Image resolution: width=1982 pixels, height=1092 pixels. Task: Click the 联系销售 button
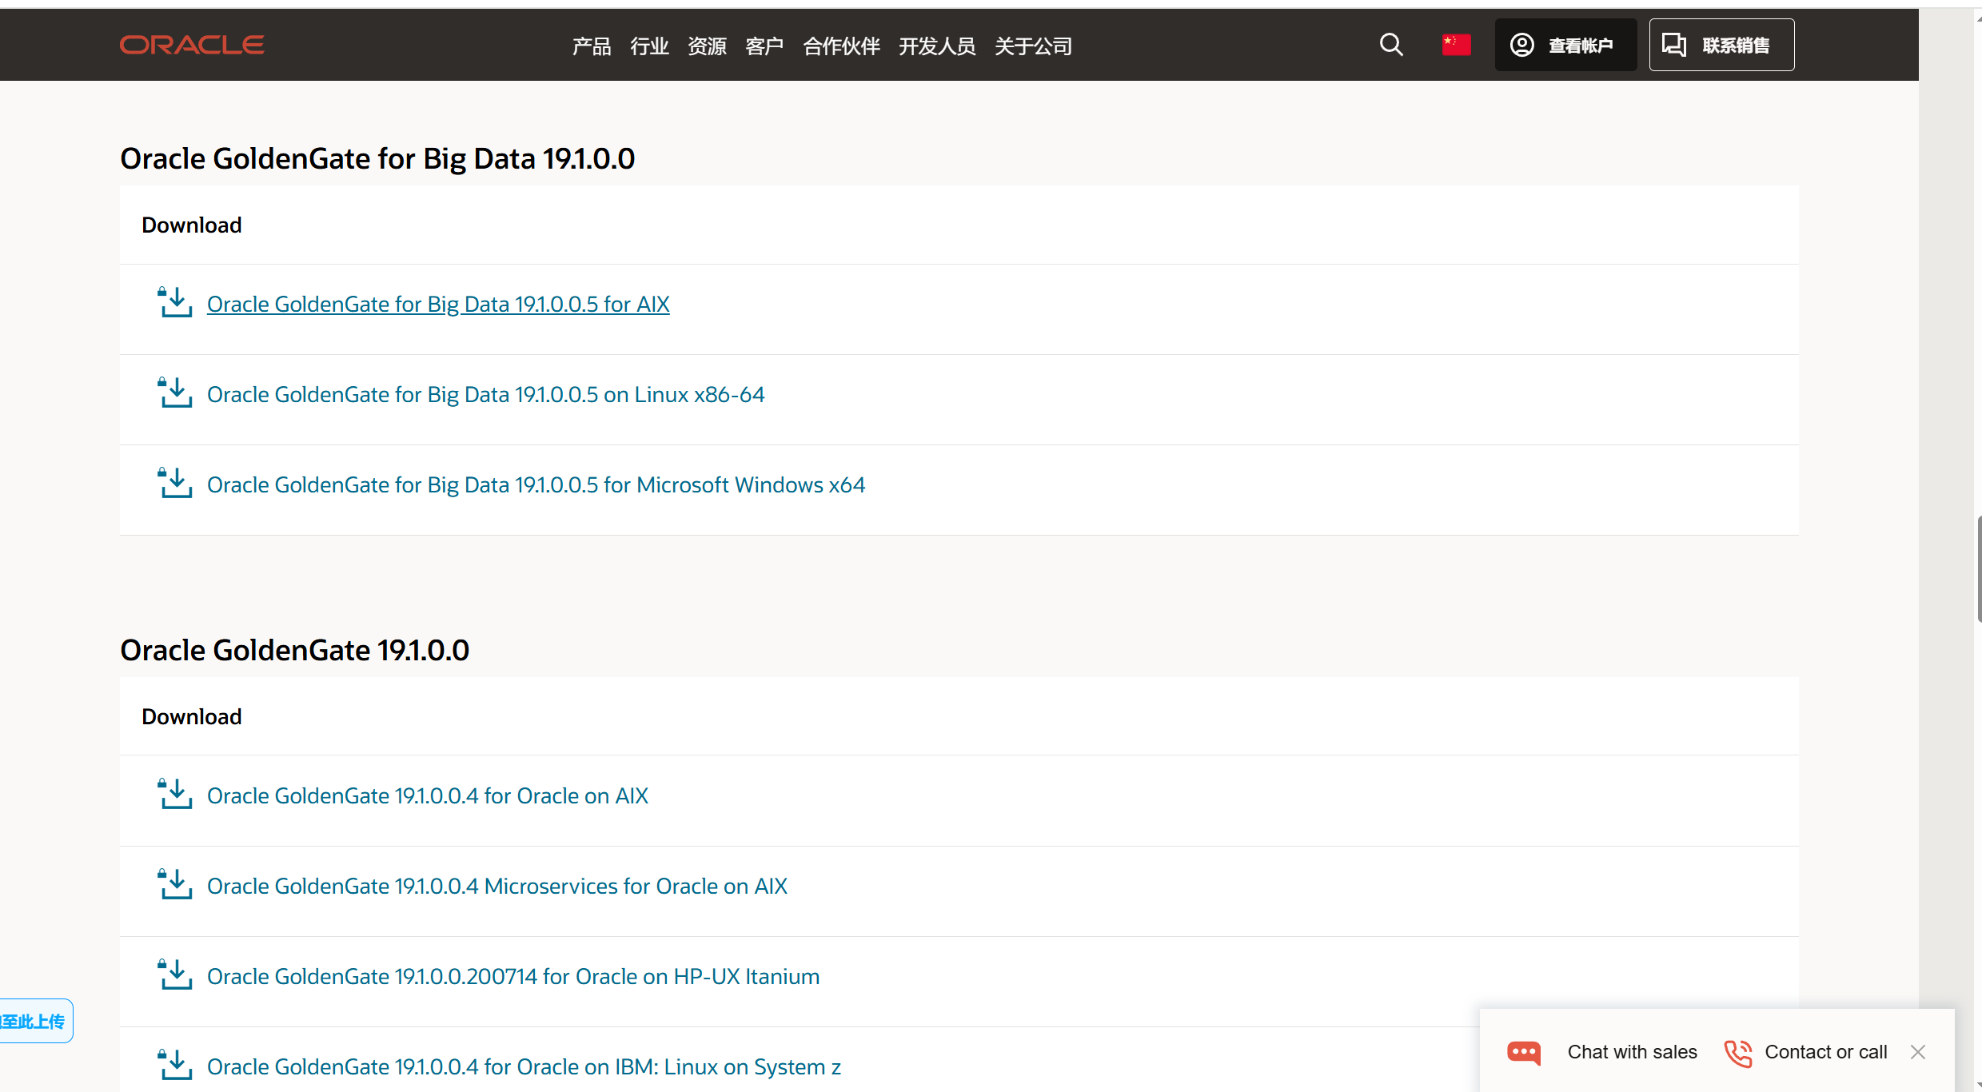(x=1721, y=45)
